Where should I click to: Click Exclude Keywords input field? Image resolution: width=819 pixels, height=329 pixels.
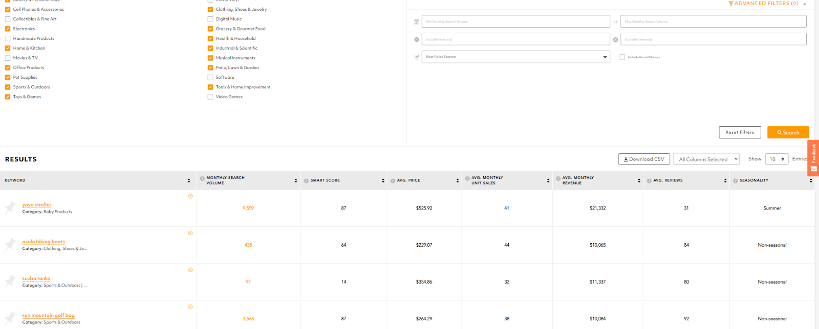tap(714, 39)
